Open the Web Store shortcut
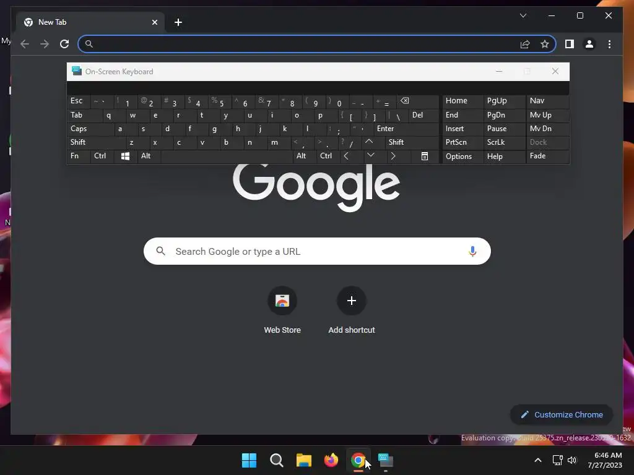 (282, 310)
